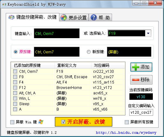Click the 键盘输入 black field showing Ctrl, Oem7
This screenshot has height=137, width=164.
pos(57,33)
